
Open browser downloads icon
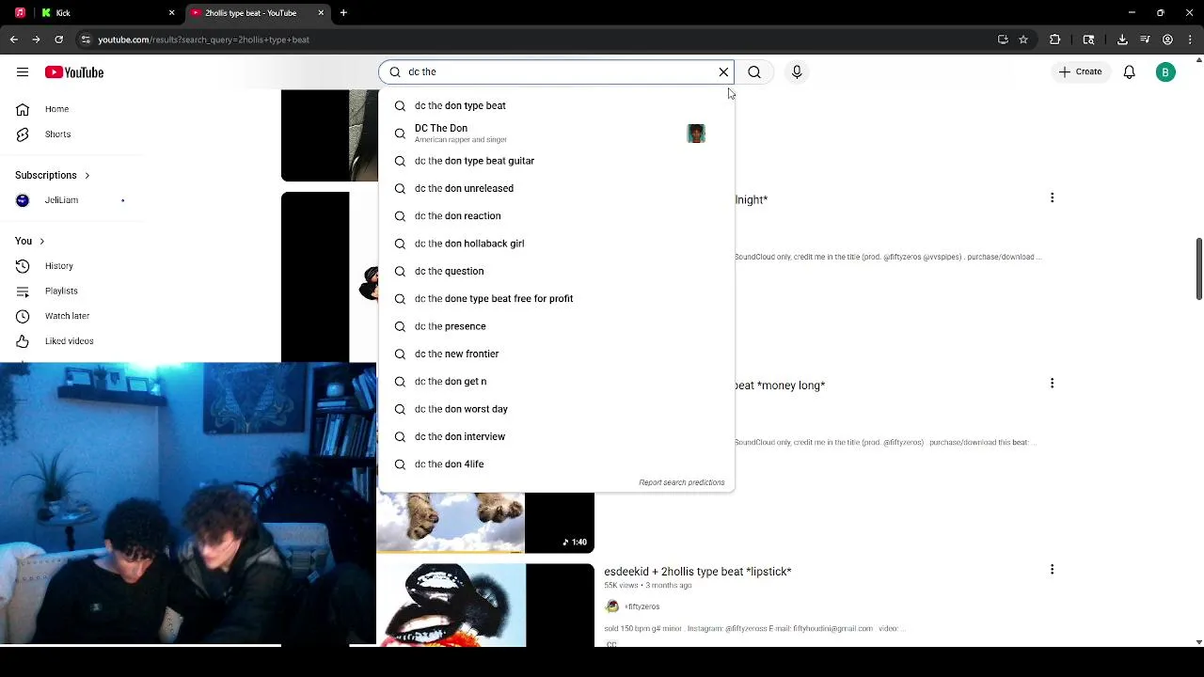click(1122, 39)
